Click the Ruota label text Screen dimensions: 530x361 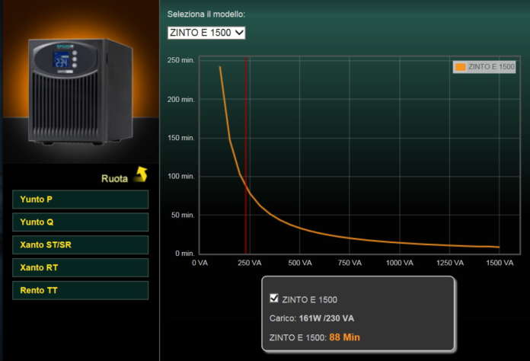coord(115,179)
